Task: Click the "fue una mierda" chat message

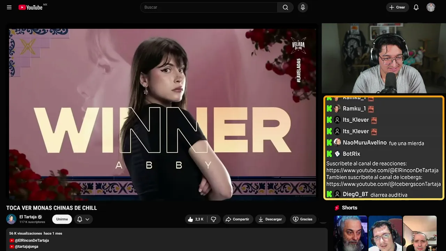Action: tap(406, 143)
